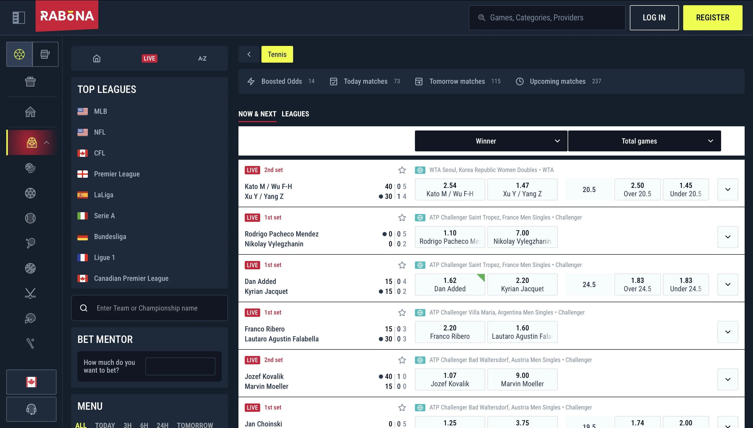Select the basketball sport icon
Screen dimensions: 753x428
[30, 268]
